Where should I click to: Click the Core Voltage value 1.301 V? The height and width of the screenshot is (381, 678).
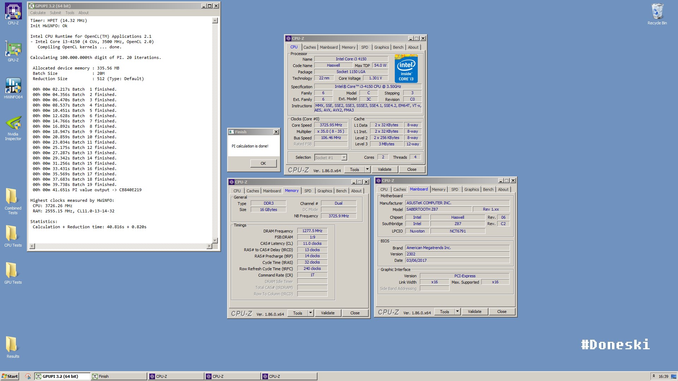[375, 78]
